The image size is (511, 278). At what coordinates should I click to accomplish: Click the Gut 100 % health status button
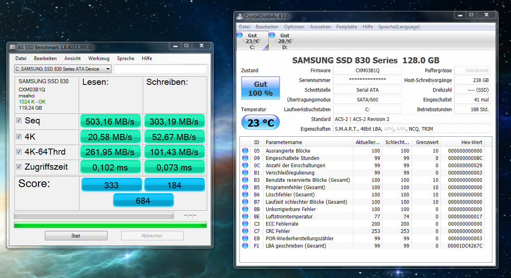[x=261, y=88]
